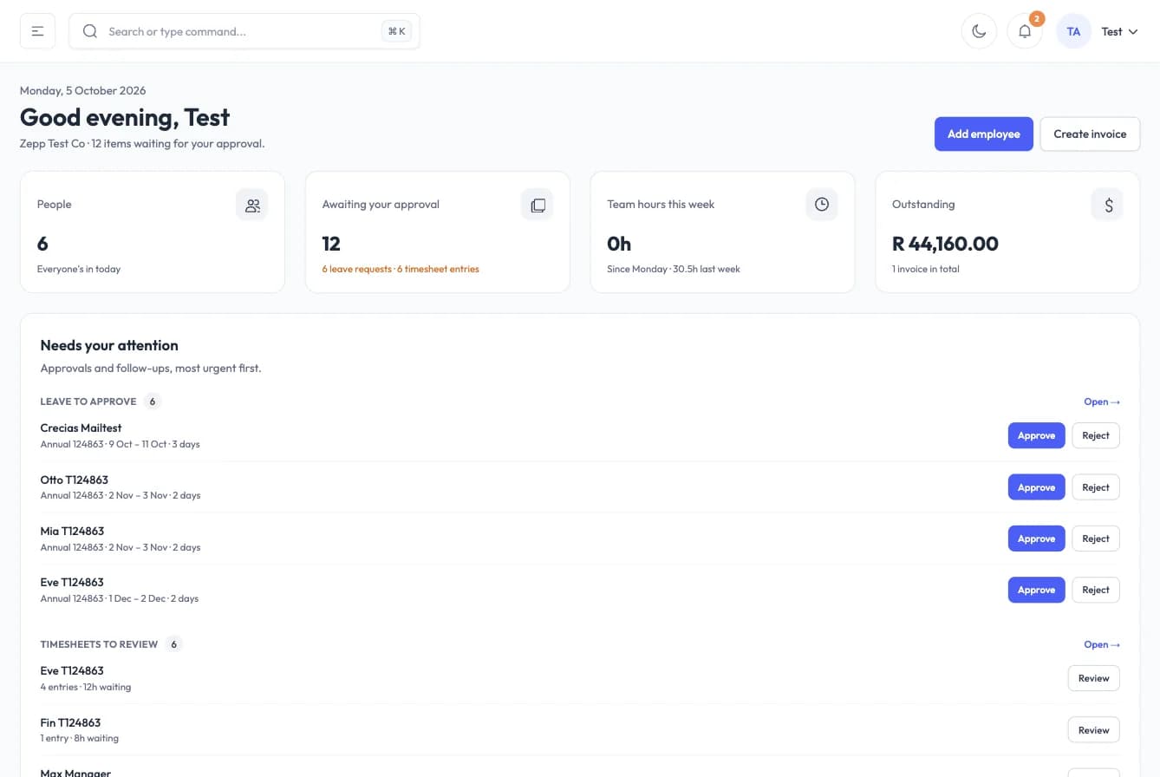Approve Mia T124863 leave request
This screenshot has width=1160, height=777.
[1036, 539]
